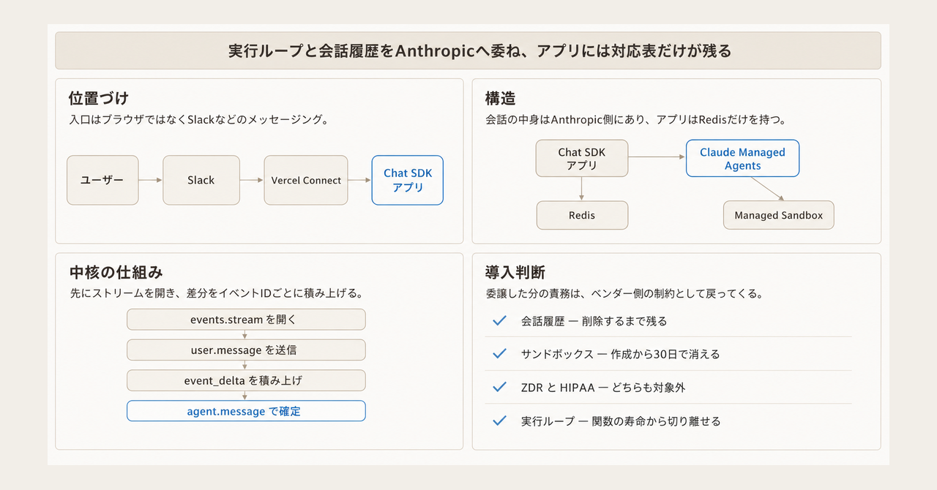Click the 中核の仕組み heading
The width and height of the screenshot is (937, 490).
[x=115, y=273]
